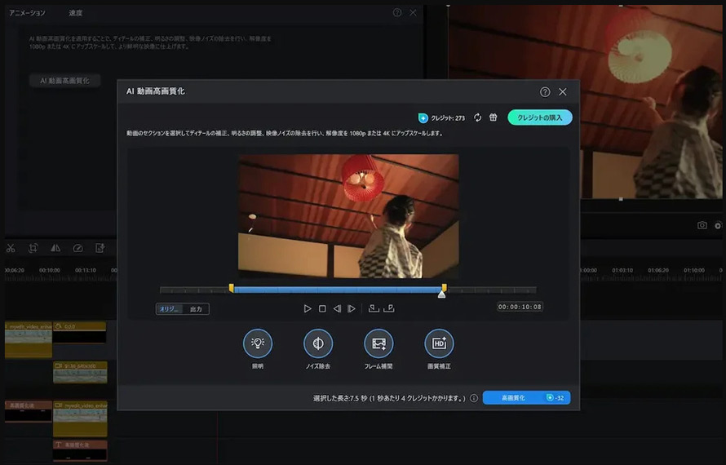Image resolution: width=726 pixels, height=465 pixels.
Task: Step to the next frame
Action: pos(352,308)
